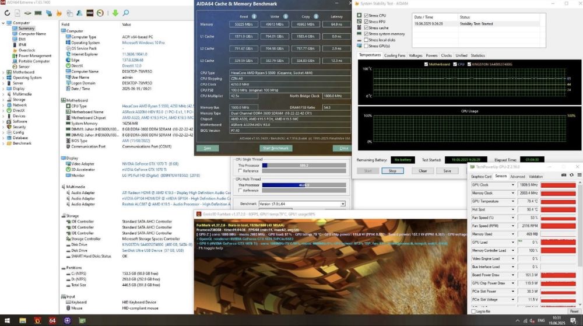Image resolution: width=583 pixels, height=326 pixels.
Task: Click the Copy info icon in benchmark window
Action: coord(316,16)
